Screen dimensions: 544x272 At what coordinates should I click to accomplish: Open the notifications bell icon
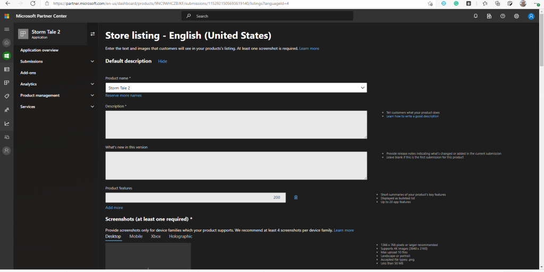pyautogui.click(x=475, y=16)
